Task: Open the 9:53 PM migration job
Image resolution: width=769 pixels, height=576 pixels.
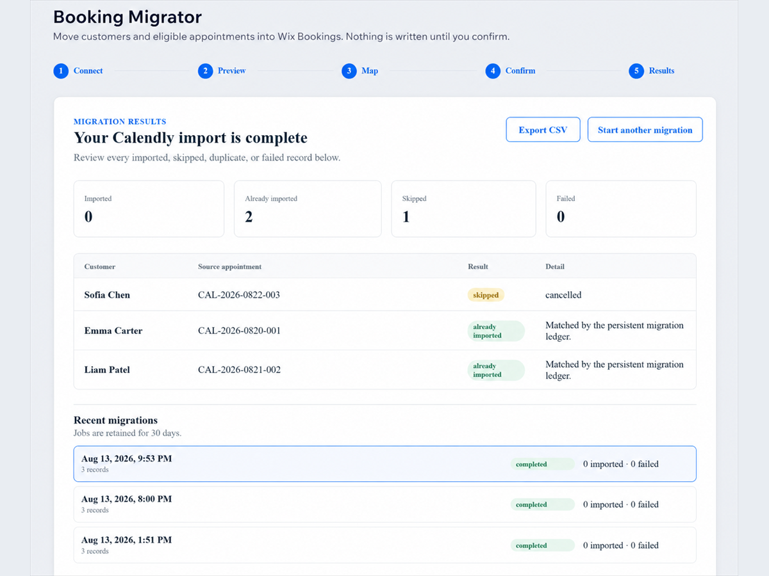Action: pyautogui.click(x=385, y=464)
